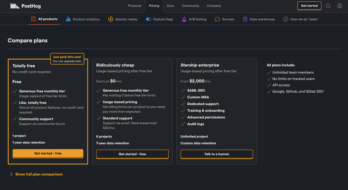Open the How we do "sales" tab
Viewport: 348px width, 190px height.
coord(301,19)
